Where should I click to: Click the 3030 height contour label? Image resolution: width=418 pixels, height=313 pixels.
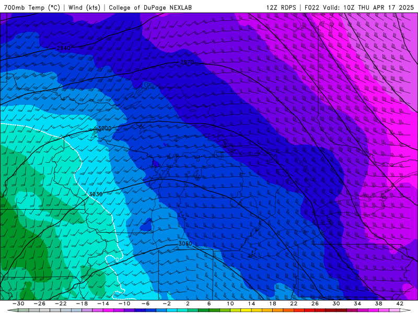pyautogui.click(x=96, y=194)
